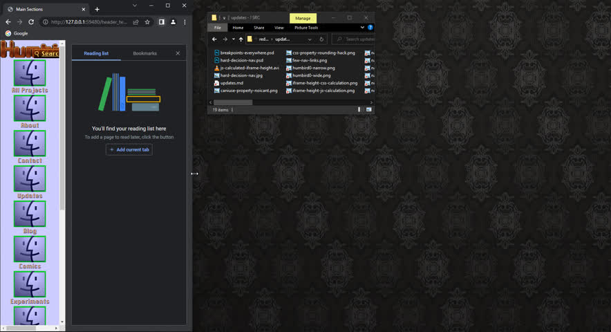Reload the page in Chrome
This screenshot has height=332, width=611.
coord(31,22)
